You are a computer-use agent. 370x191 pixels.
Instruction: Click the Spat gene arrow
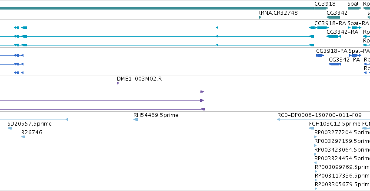pyautogui.click(x=354, y=8)
